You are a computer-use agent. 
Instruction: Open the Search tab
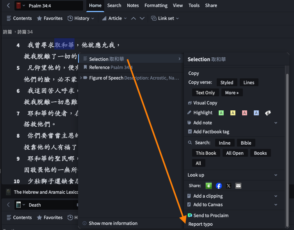click(x=114, y=5)
